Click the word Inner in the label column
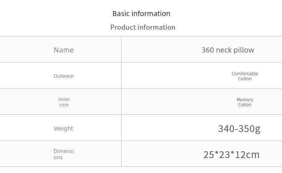282x173 pixels. tap(64, 100)
